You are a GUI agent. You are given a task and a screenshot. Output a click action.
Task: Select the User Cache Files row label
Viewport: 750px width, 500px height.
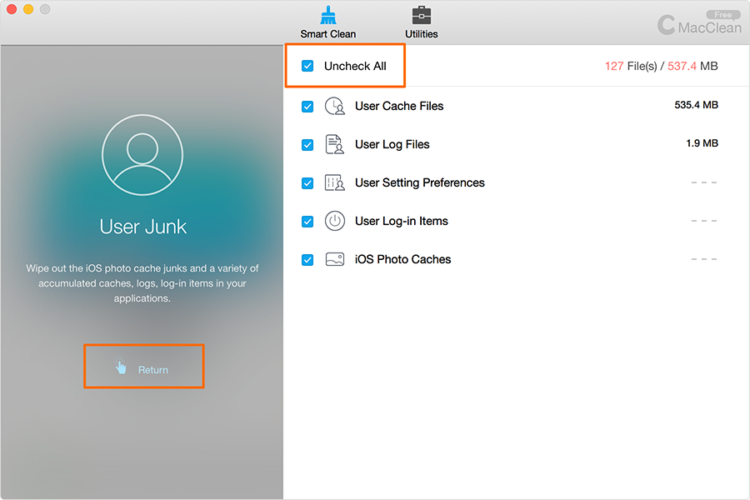[399, 106]
